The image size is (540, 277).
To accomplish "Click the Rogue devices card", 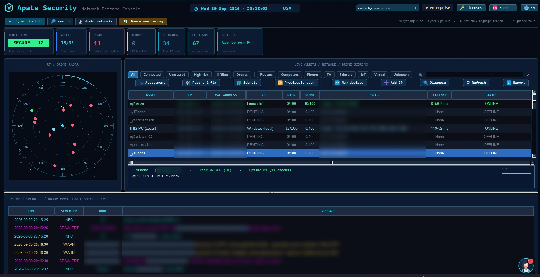I will [x=107, y=42].
